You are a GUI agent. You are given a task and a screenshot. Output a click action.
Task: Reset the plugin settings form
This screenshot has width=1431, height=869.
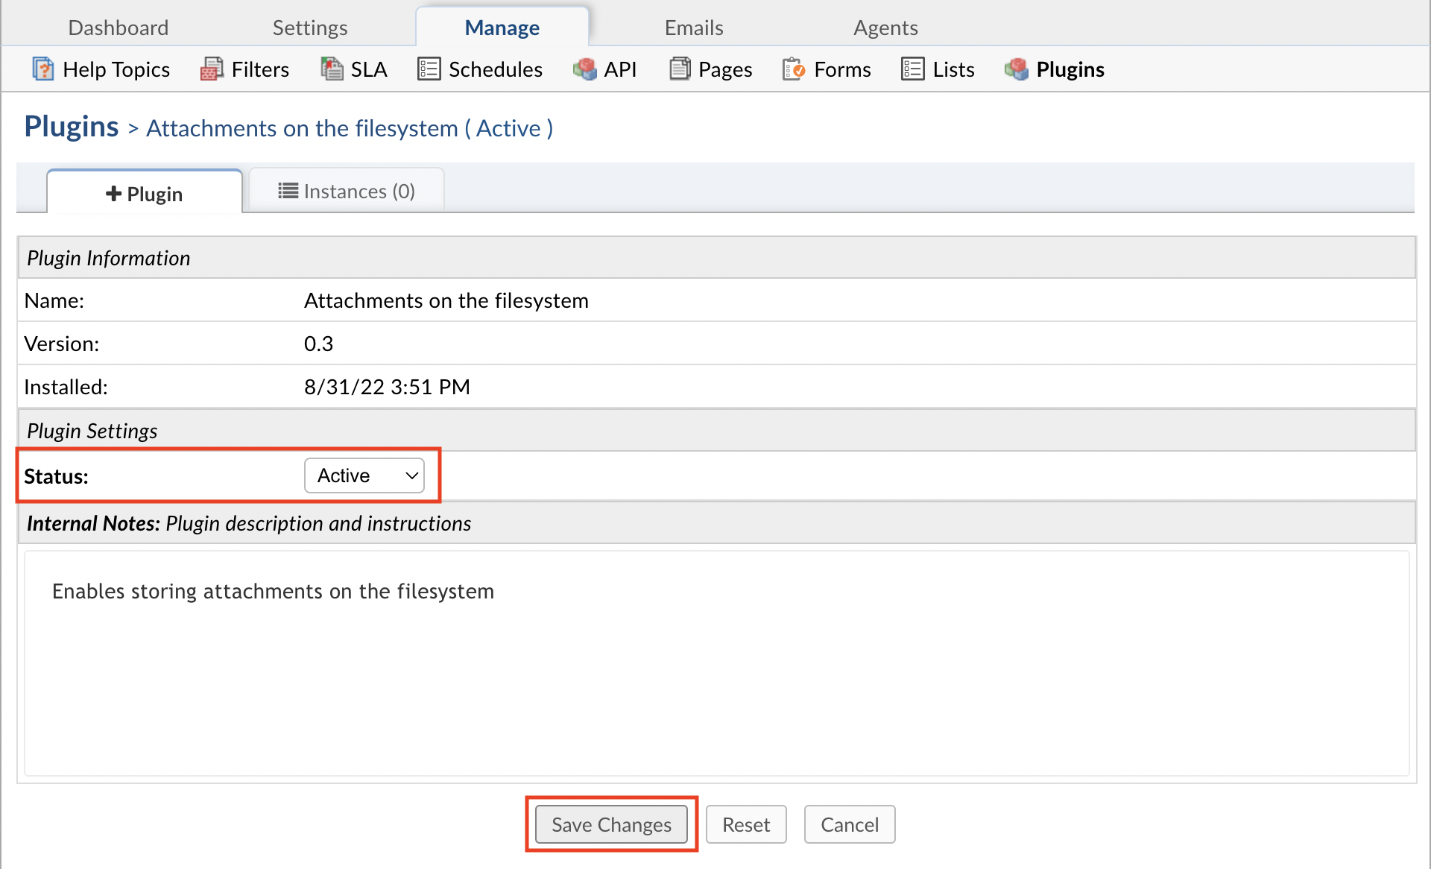coord(745,824)
